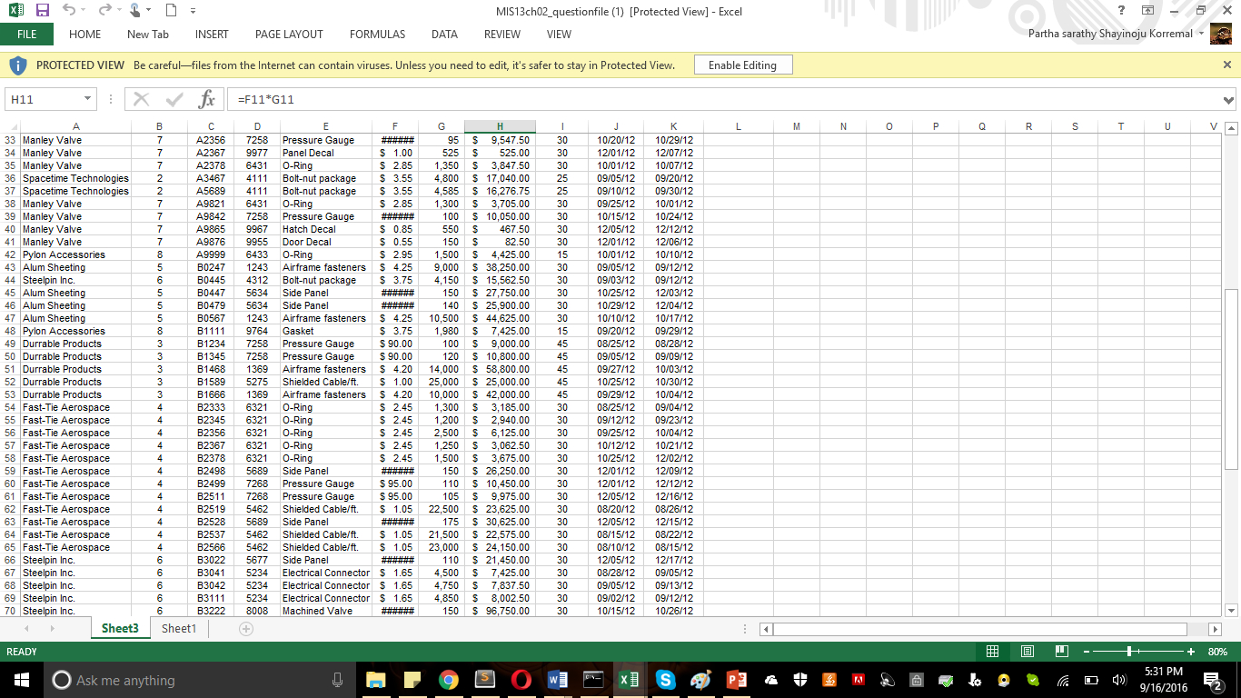Open the Name Box dropdown
The width and height of the screenshot is (1241, 698).
point(86,99)
